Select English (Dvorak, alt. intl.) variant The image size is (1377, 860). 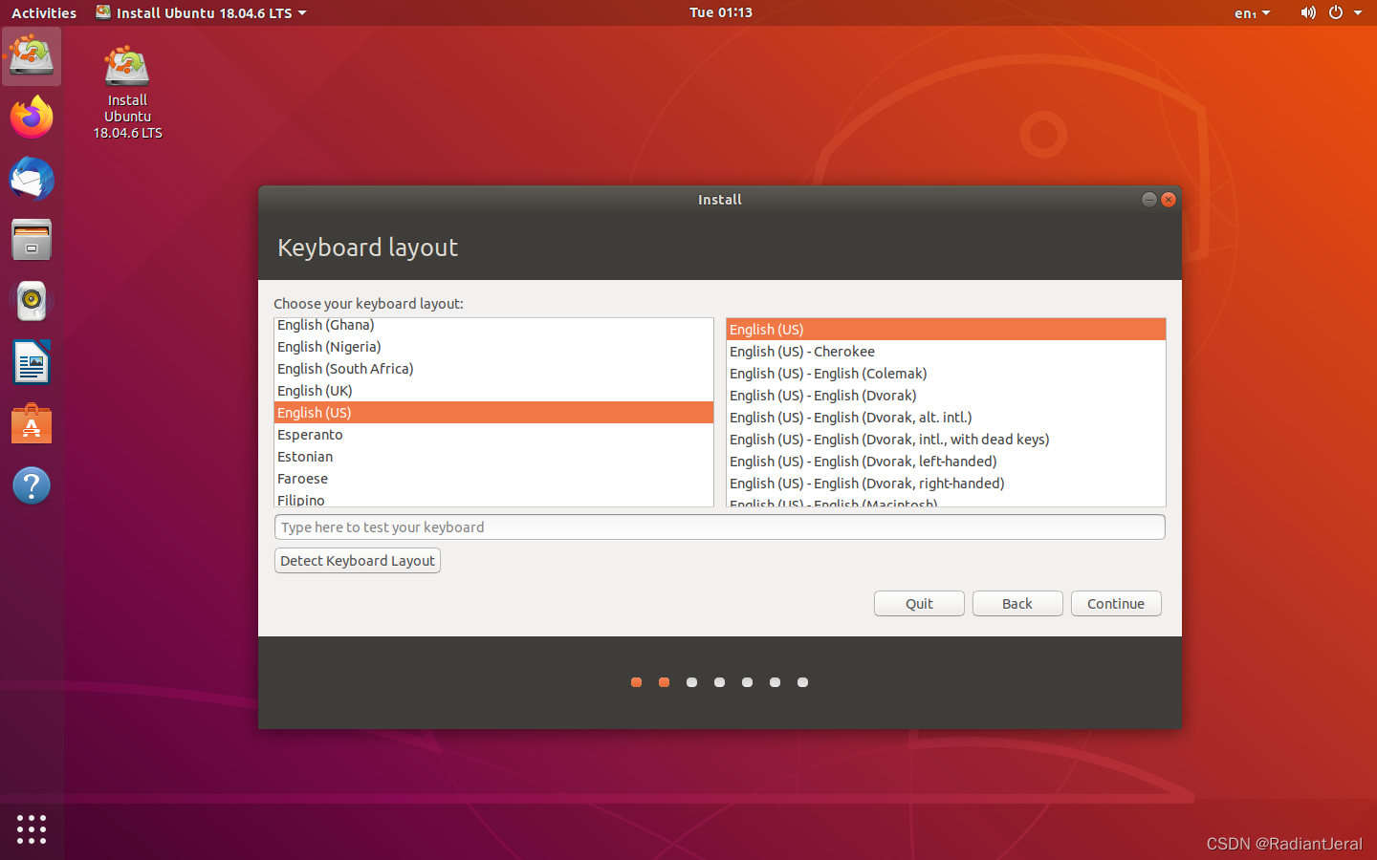[x=946, y=418]
